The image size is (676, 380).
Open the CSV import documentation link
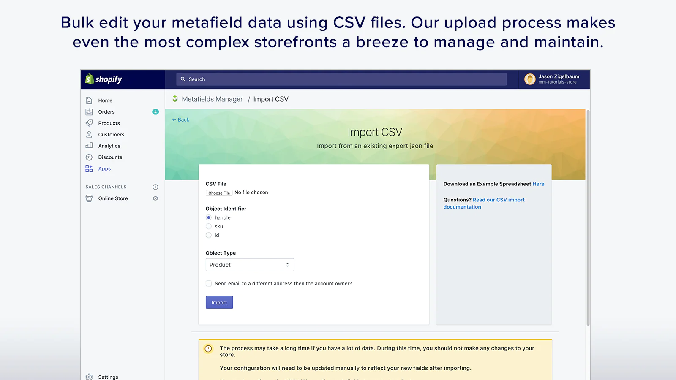pyautogui.click(x=484, y=204)
